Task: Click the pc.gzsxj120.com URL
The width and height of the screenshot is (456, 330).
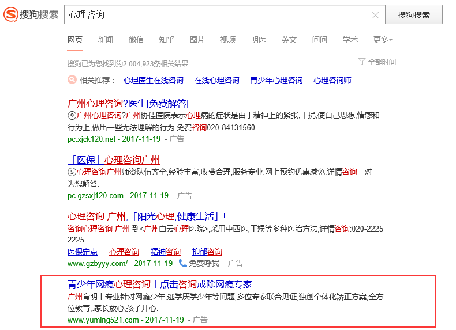Action: (95, 196)
